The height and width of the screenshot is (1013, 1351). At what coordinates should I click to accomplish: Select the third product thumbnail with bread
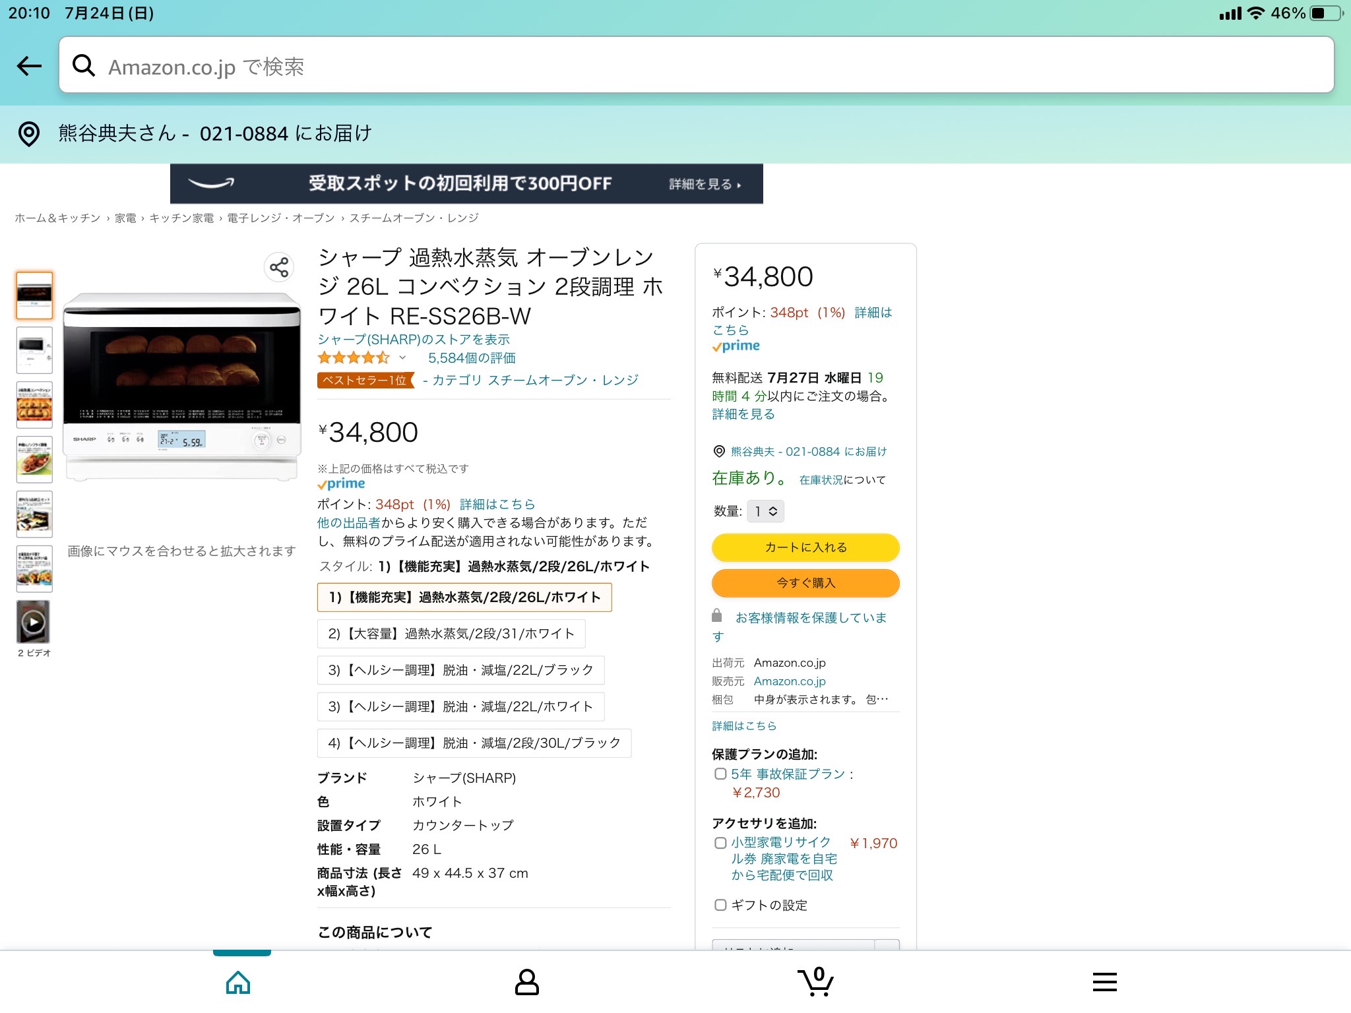(x=34, y=405)
